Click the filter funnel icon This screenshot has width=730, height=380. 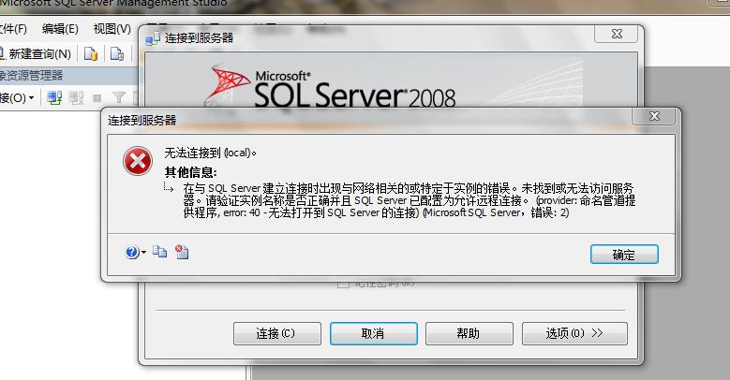[x=119, y=97]
